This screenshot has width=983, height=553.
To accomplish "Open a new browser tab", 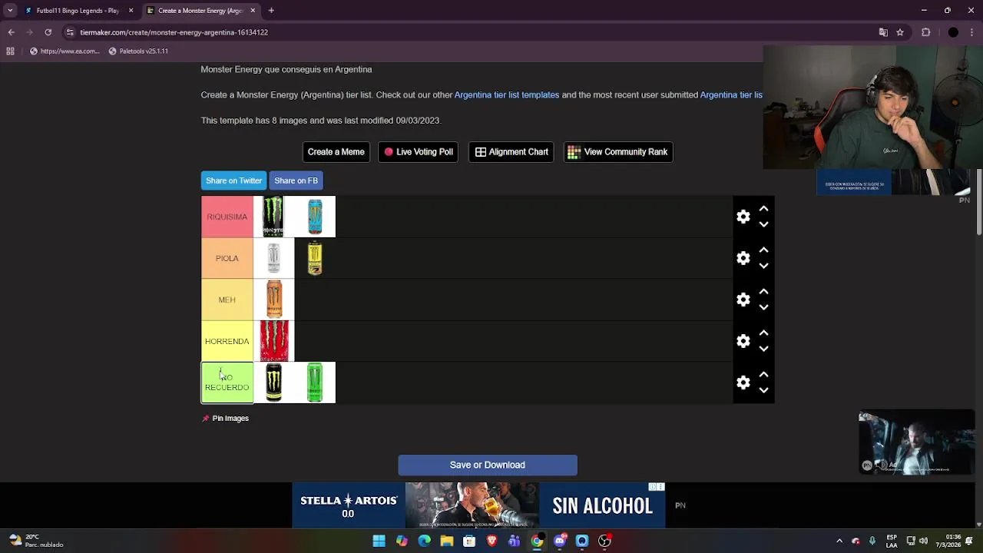I will coord(271,11).
